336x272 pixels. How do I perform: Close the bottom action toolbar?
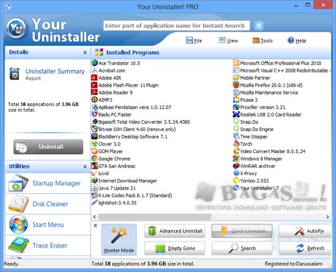click(x=95, y=226)
